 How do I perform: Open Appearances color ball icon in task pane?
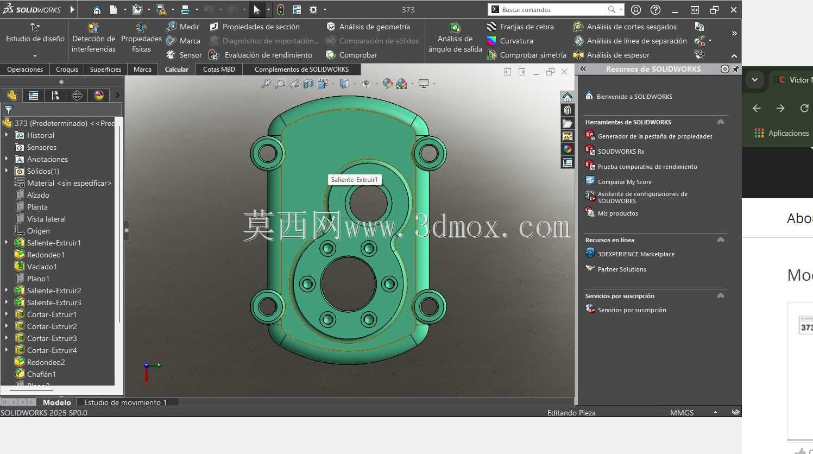[x=568, y=149]
